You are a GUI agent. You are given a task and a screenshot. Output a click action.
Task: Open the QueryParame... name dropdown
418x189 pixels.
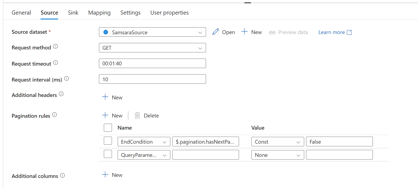(x=144, y=155)
